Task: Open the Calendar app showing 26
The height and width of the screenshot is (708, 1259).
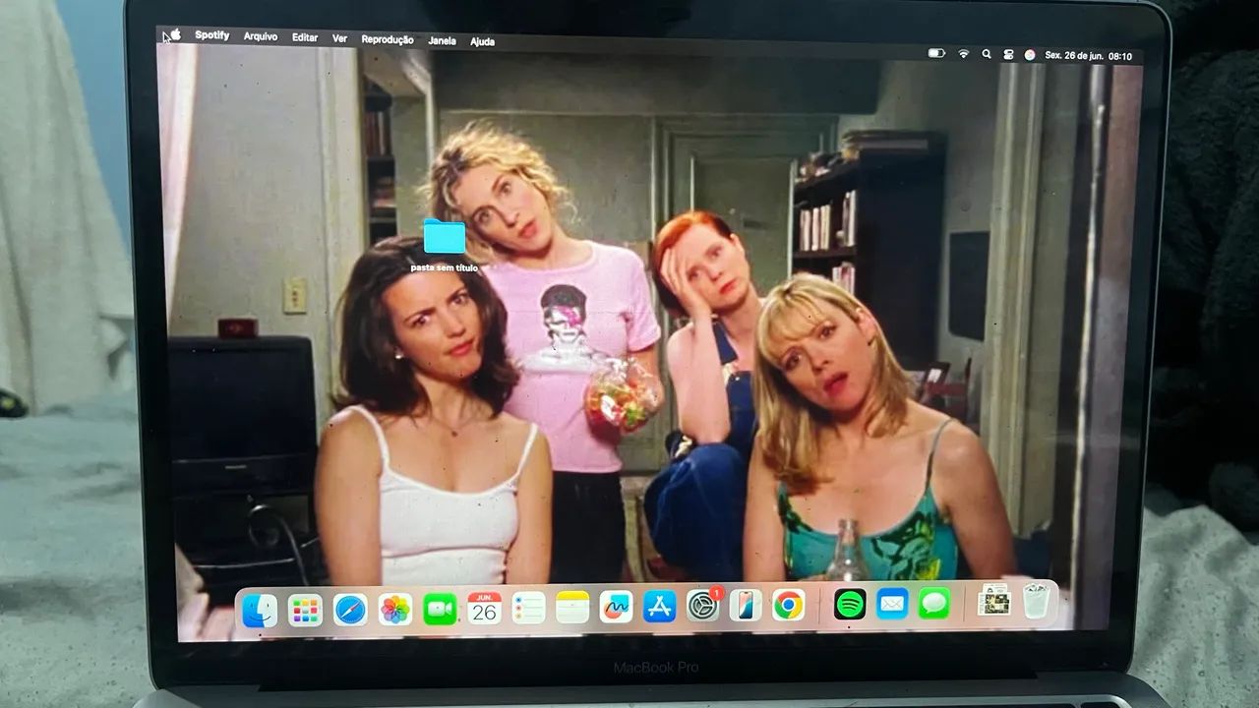Action: [x=484, y=609]
